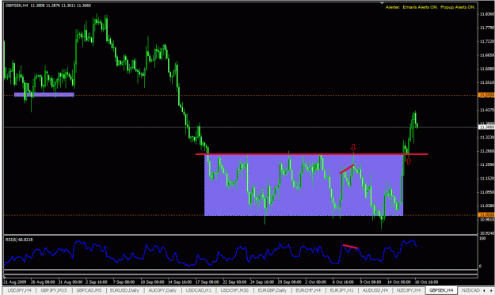
Task: Click the Popup Alerts ON status text
Action: [x=458, y=7]
